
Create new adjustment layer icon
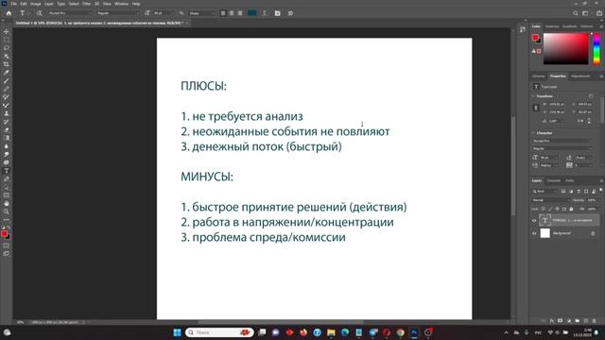(x=569, y=321)
